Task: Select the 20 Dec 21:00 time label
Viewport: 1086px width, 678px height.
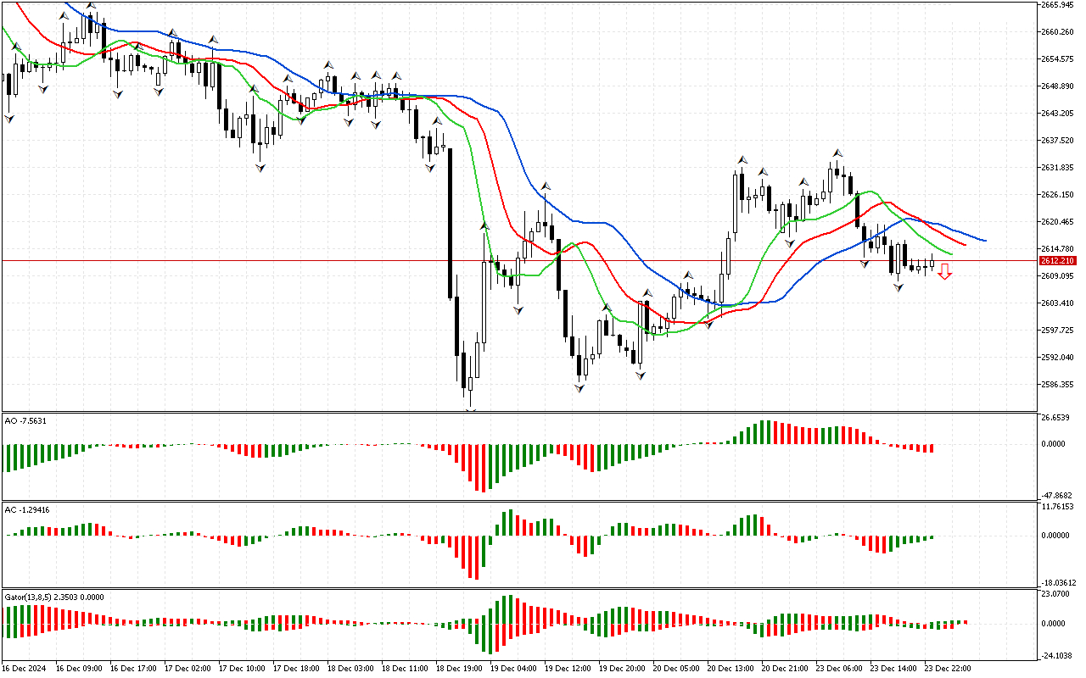Action: click(785, 669)
